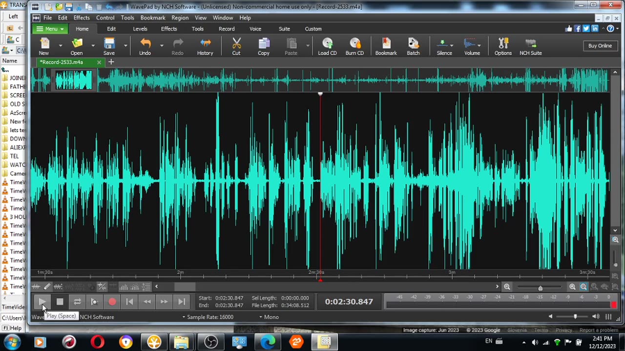Open the Region menu
Screen dimensions: 625x351
(x=180, y=18)
